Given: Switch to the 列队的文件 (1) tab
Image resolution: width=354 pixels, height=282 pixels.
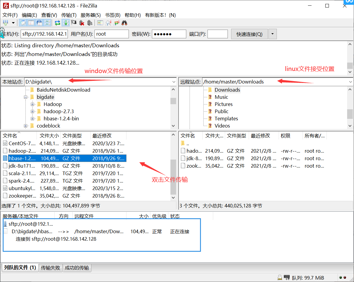Looking at the screenshot, I should pyautogui.click(x=20, y=268).
